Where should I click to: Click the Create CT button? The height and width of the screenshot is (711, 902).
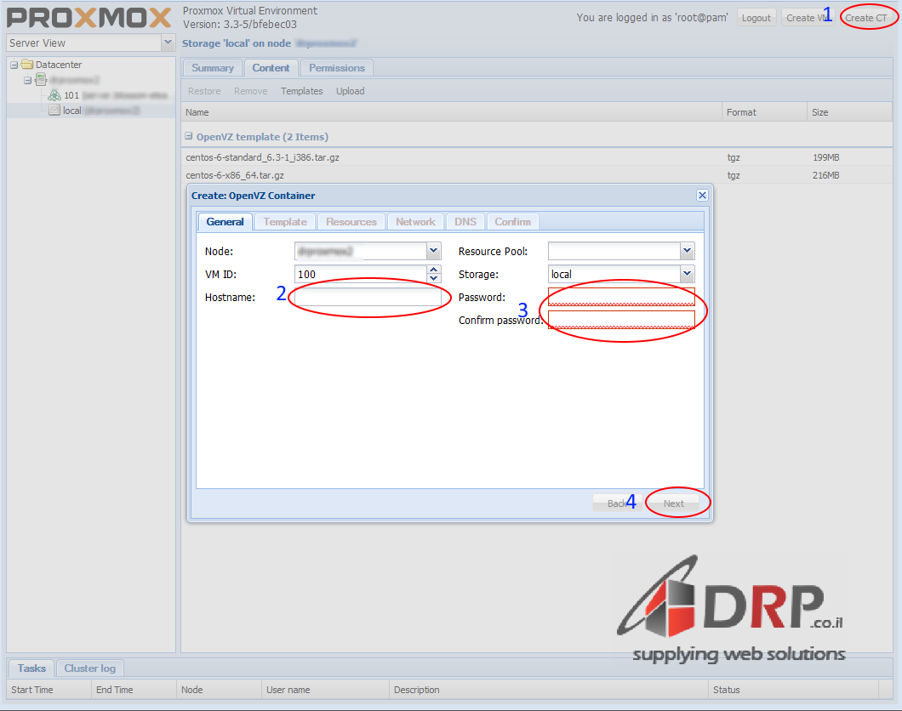(866, 18)
